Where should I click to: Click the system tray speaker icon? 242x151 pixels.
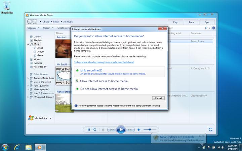click(223, 147)
